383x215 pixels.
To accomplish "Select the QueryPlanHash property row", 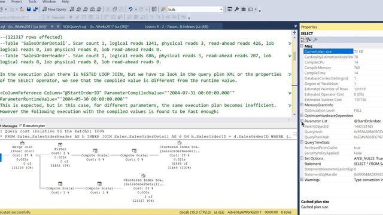I will point(343,137).
